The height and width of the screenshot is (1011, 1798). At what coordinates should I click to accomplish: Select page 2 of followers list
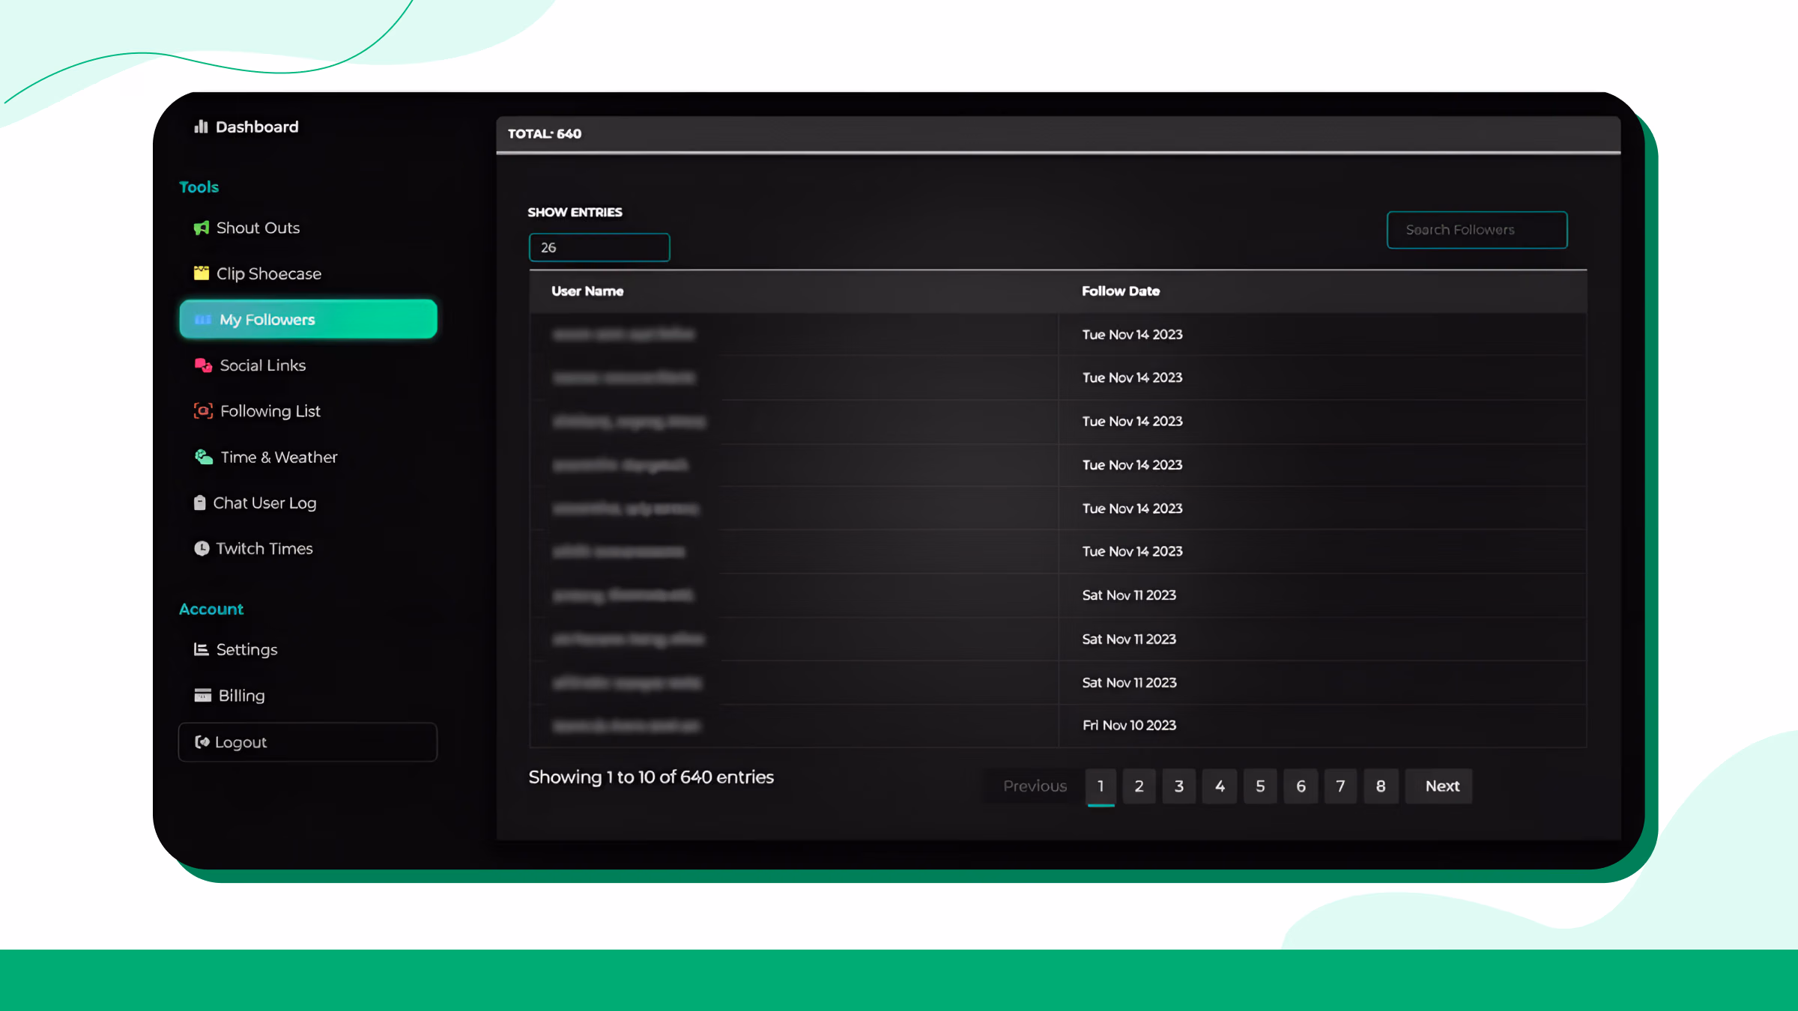pos(1139,786)
